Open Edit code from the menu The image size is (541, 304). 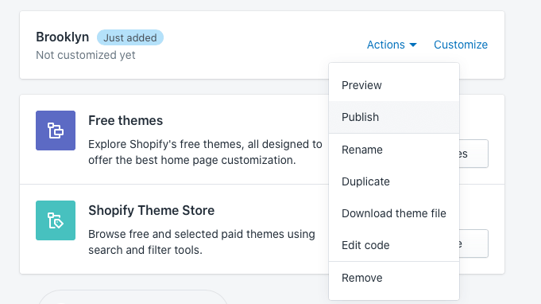(394, 245)
